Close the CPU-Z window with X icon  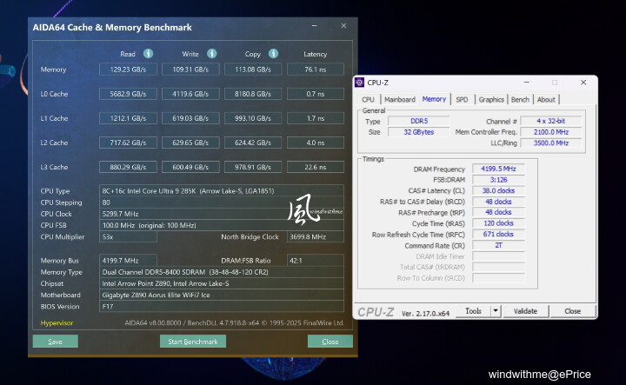(583, 83)
